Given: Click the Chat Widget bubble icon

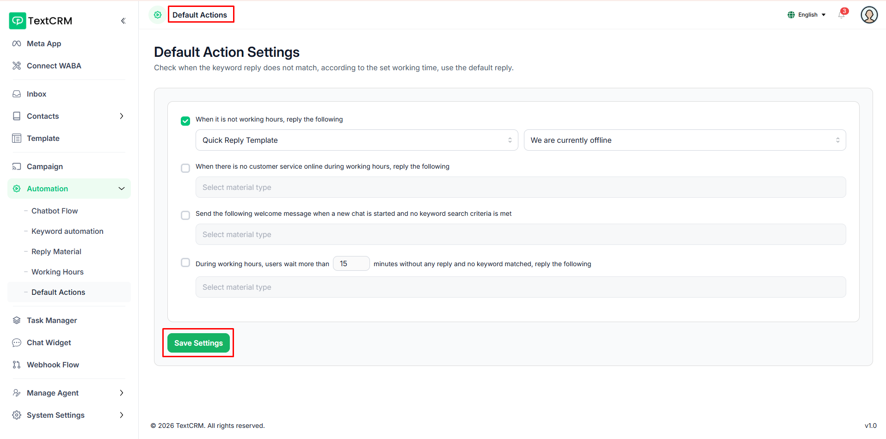Looking at the screenshot, I should (17, 342).
